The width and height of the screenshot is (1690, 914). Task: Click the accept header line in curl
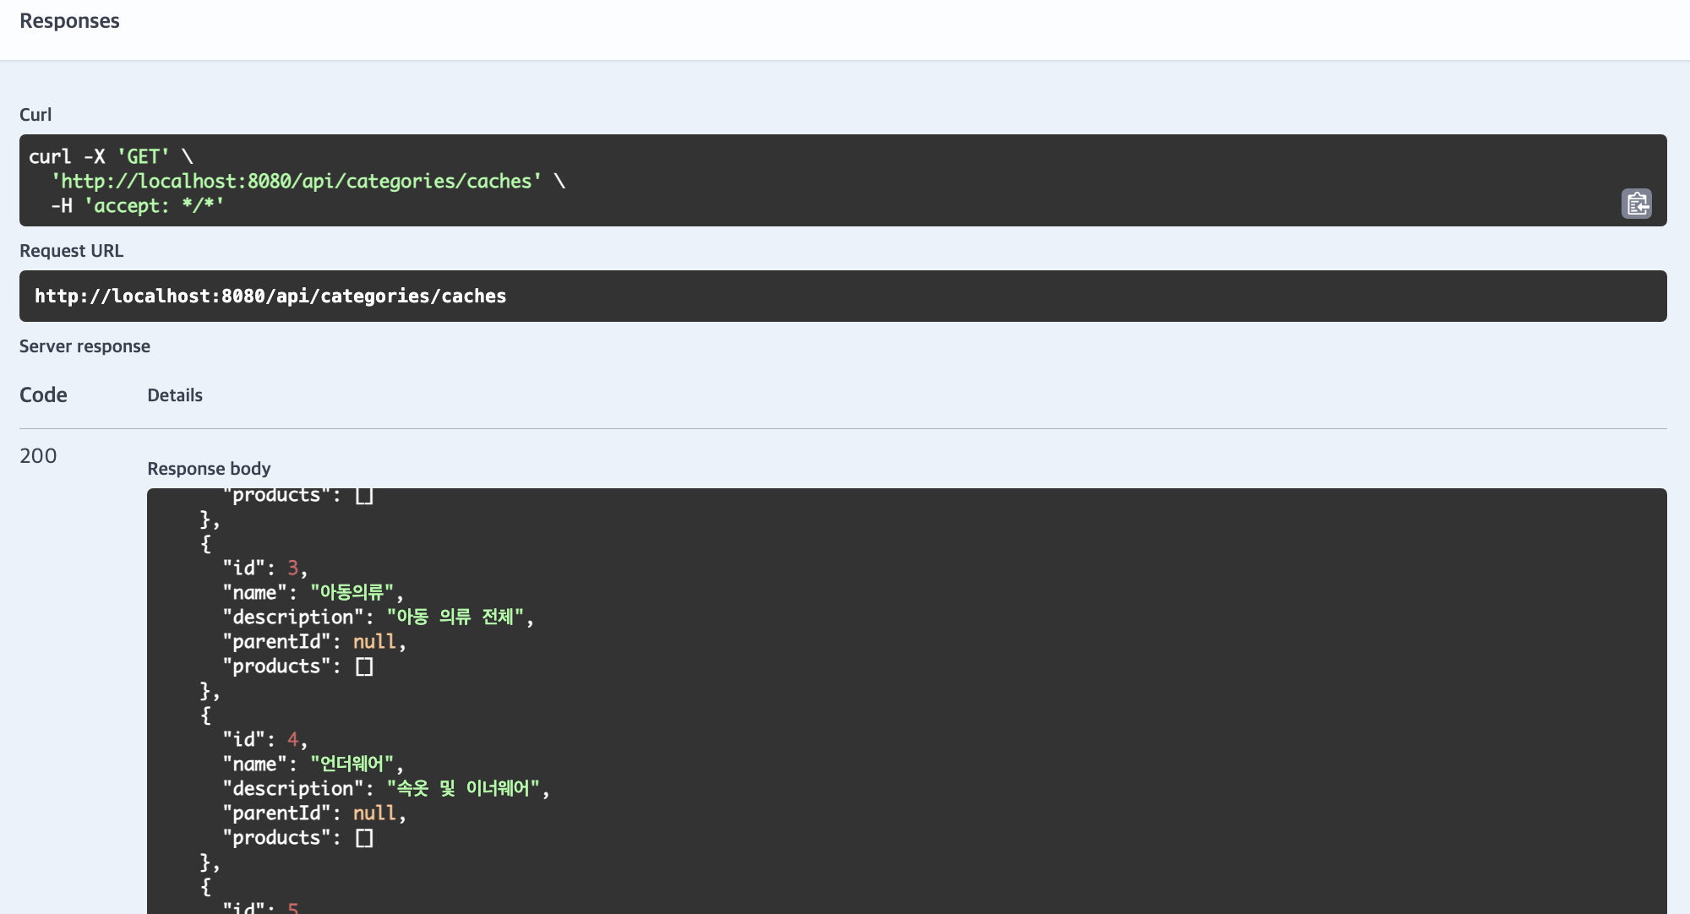coord(138,205)
